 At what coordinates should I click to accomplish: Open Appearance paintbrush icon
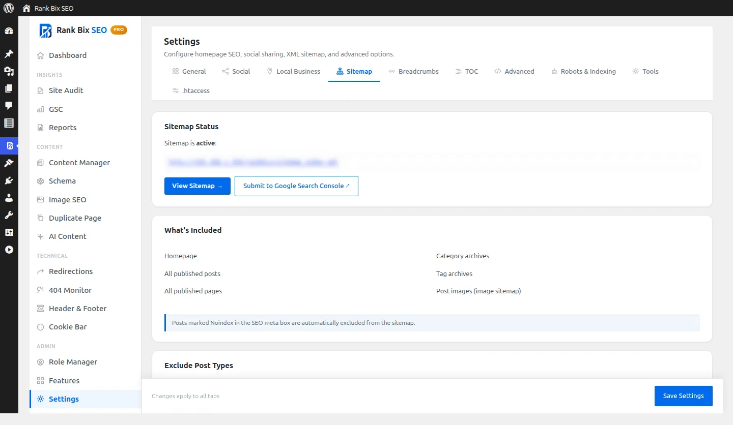point(9,163)
